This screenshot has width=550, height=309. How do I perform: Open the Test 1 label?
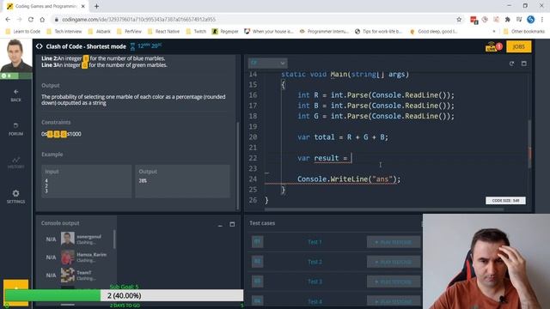click(315, 242)
